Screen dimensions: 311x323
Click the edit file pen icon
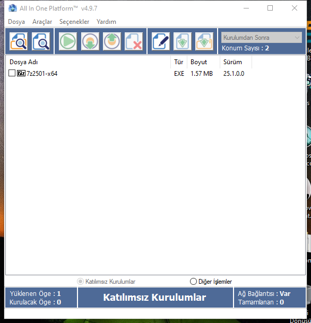(x=161, y=41)
